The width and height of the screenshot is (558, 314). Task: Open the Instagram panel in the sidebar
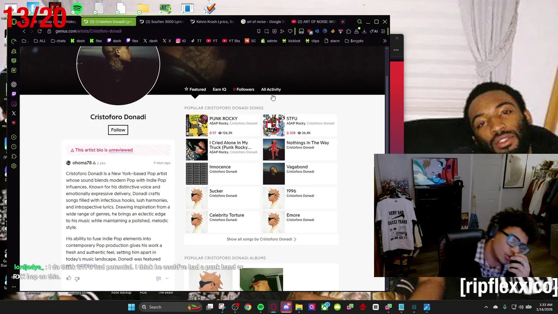[x=14, y=103]
